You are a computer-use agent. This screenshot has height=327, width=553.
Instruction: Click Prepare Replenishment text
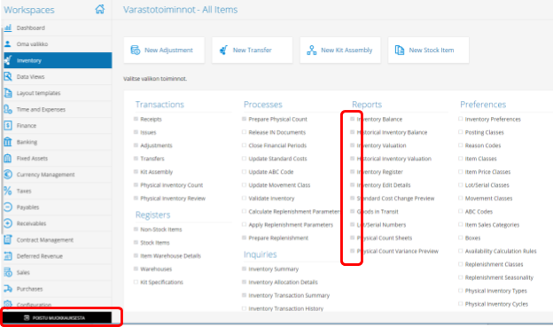pos(278,237)
